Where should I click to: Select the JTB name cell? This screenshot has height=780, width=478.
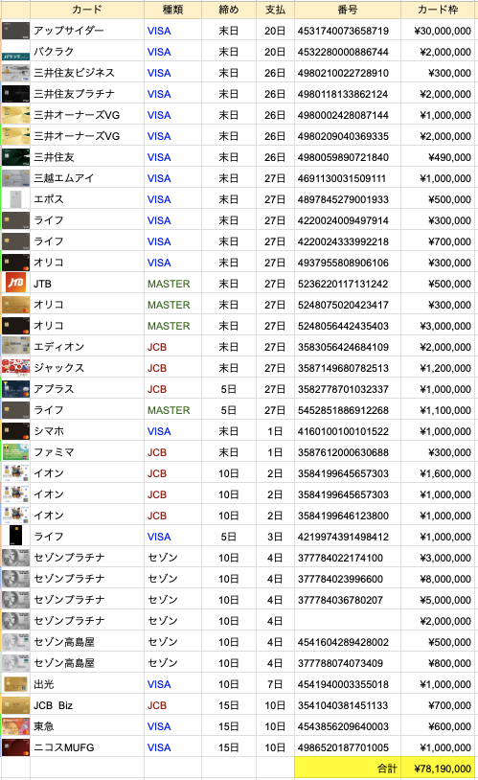[x=87, y=284]
